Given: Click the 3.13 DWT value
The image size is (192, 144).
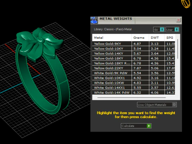Looking at the screenshot, I should 155,44.
